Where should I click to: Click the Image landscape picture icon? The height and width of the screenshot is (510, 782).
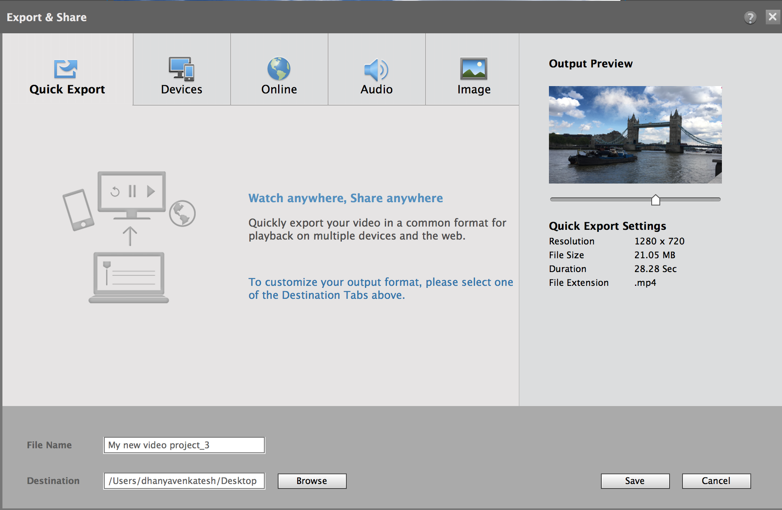[x=473, y=69]
